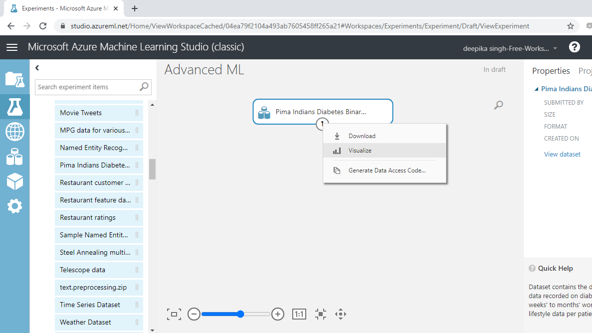Click the Quick Help question icon
Viewport: 592px width, 333px height.
(x=532, y=268)
